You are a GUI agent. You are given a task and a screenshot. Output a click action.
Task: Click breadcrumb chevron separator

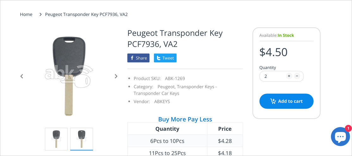41,15
